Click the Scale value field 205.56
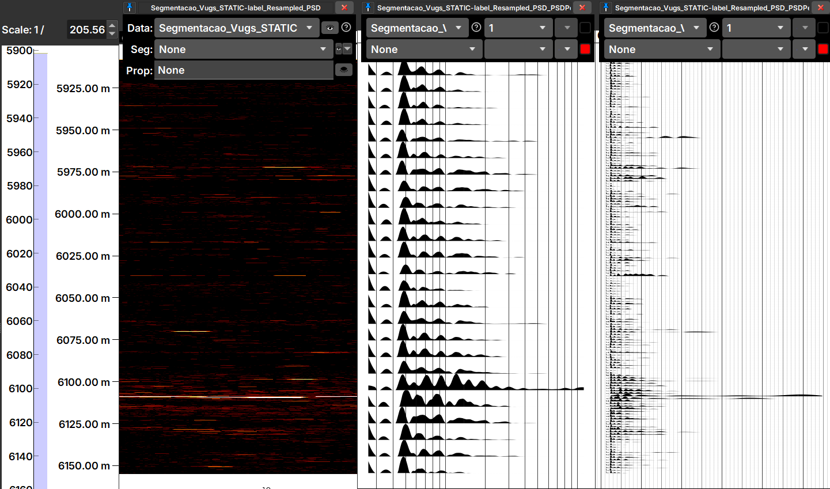 click(87, 29)
